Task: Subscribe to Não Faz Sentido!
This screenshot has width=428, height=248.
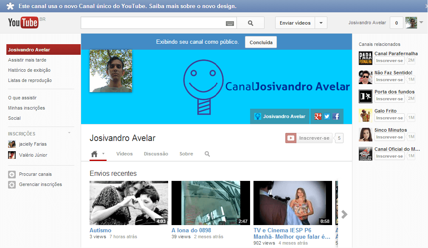Action: tap(389, 80)
